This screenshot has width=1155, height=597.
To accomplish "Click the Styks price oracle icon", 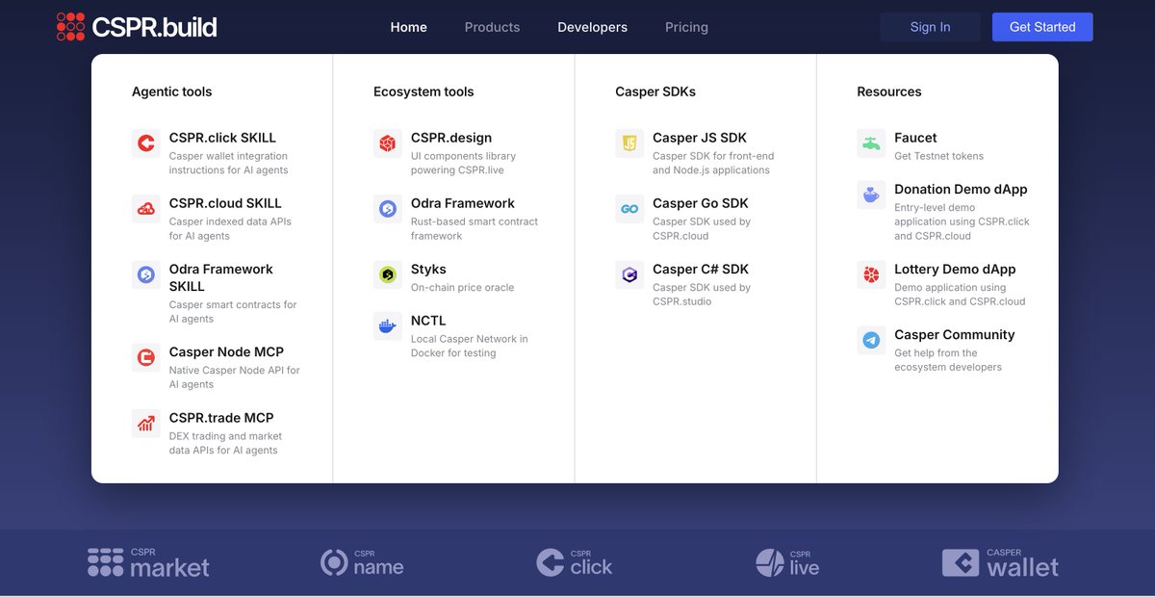I will tap(388, 274).
